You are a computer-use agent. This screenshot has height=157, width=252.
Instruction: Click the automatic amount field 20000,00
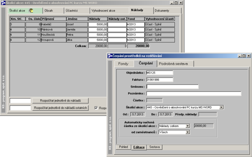click(x=204, y=126)
